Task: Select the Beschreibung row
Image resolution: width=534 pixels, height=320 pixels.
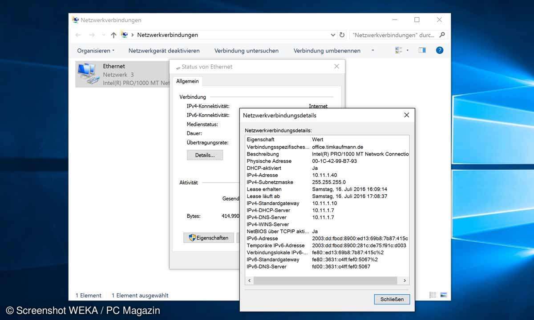Action: (327, 154)
